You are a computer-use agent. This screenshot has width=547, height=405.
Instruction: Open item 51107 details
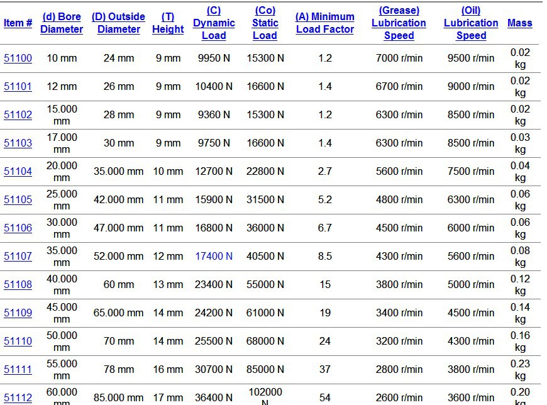[18, 257]
